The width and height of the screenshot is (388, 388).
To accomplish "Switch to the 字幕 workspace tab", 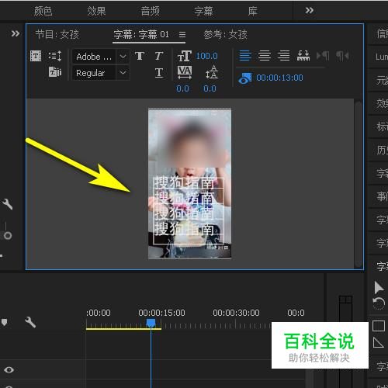I will click(203, 11).
